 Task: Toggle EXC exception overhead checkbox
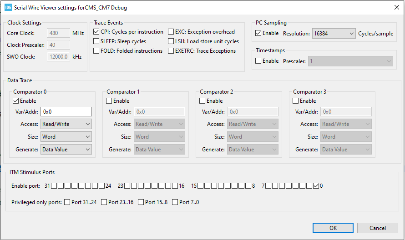coord(171,32)
